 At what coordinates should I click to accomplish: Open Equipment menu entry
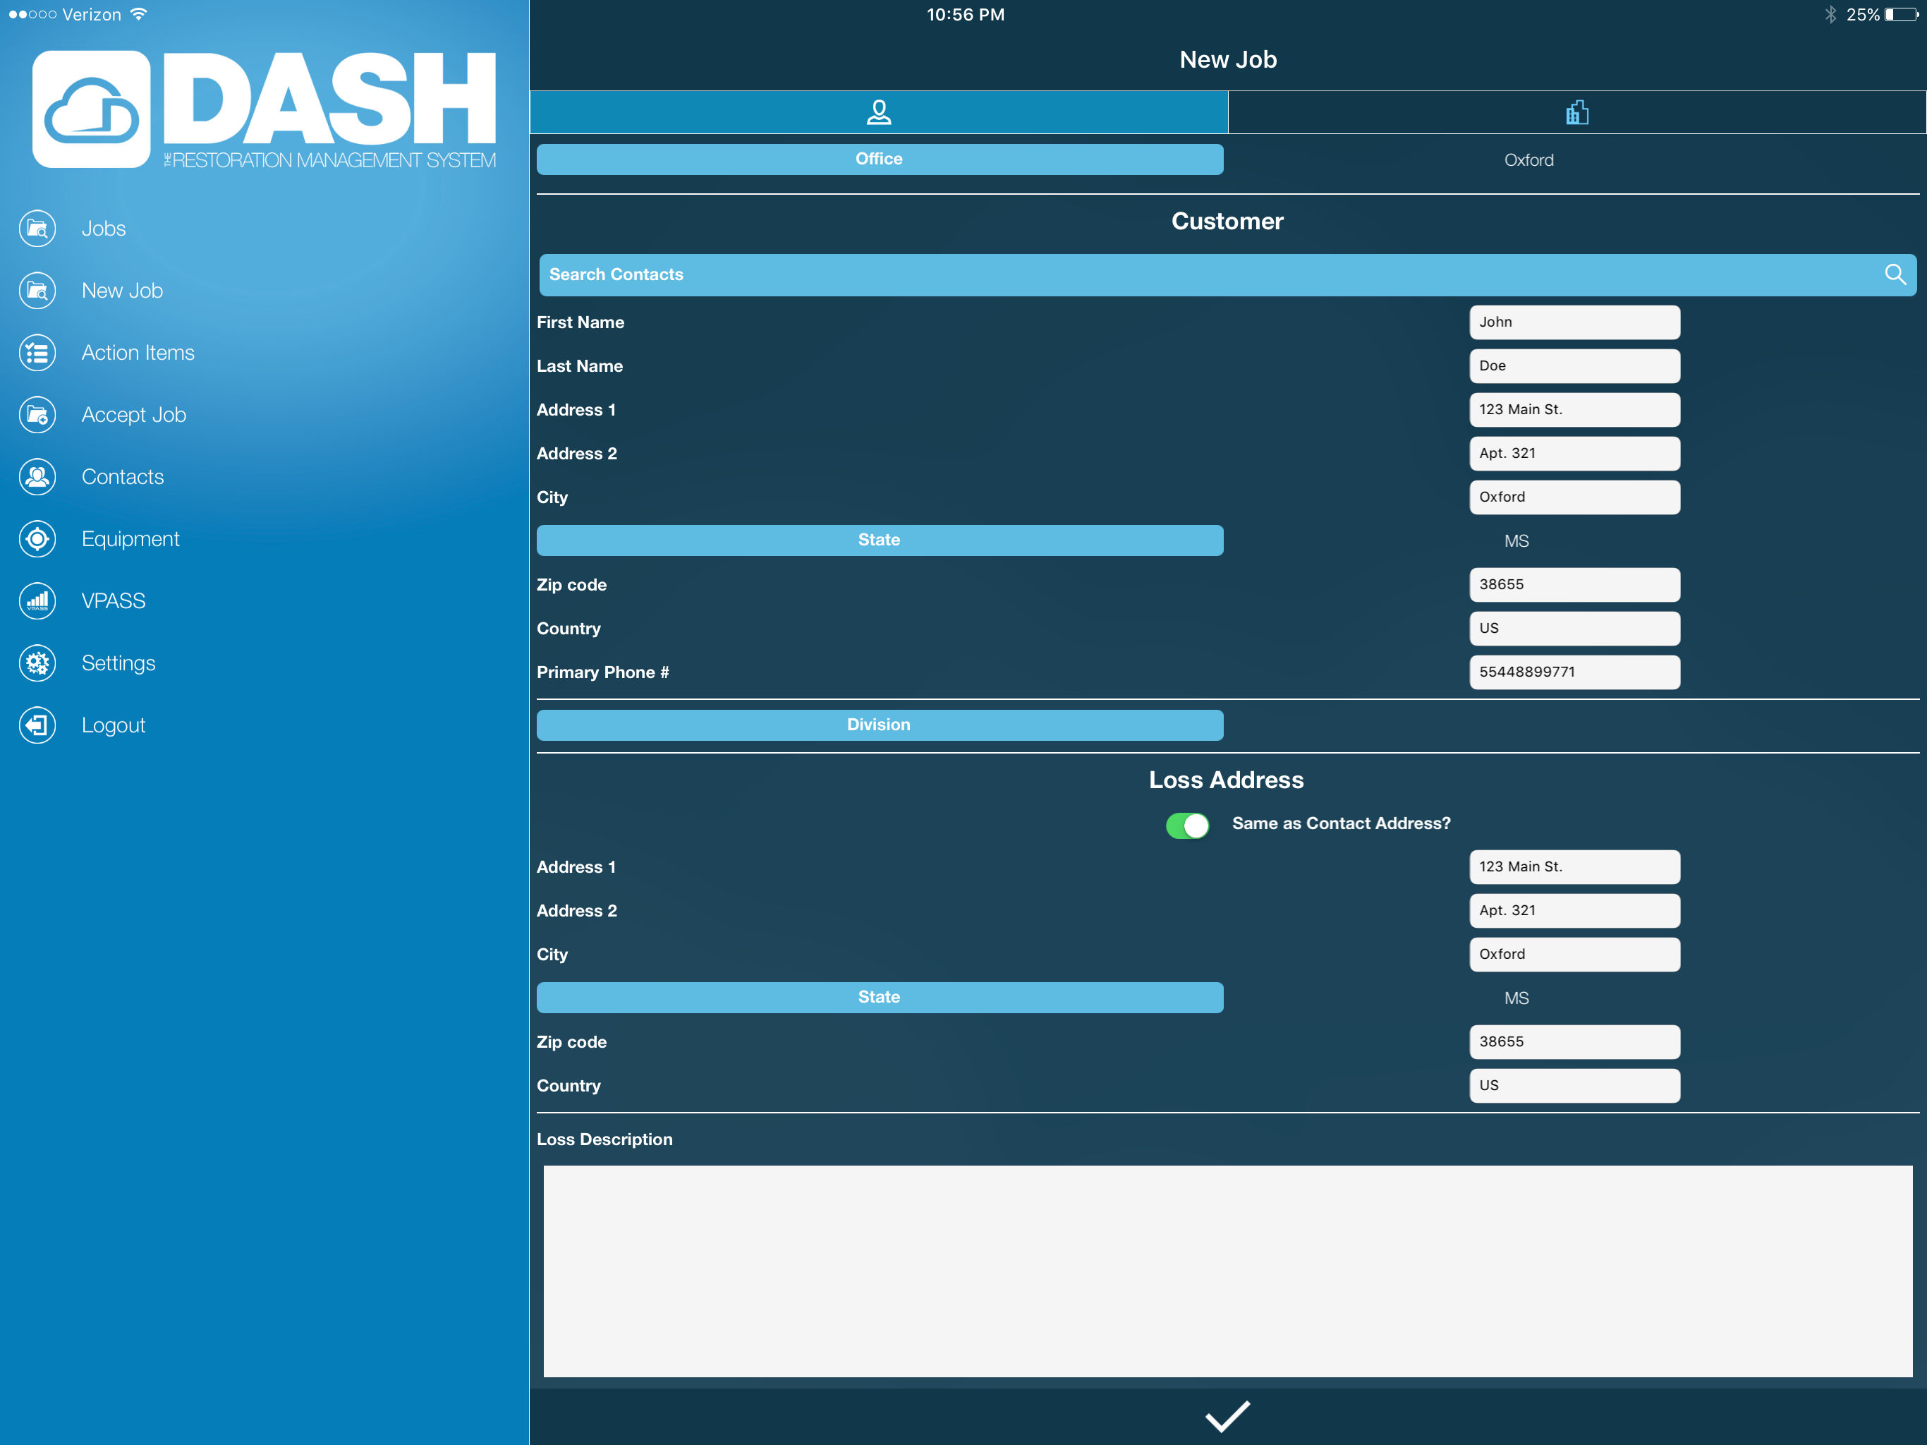point(130,538)
